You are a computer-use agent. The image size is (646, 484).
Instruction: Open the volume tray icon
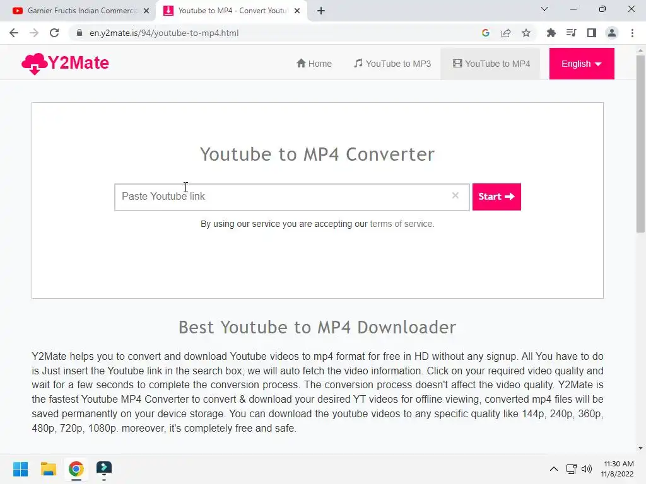(587, 469)
